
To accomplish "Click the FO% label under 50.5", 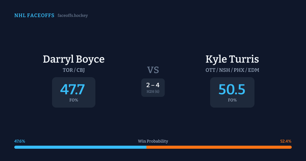I will [x=232, y=100].
